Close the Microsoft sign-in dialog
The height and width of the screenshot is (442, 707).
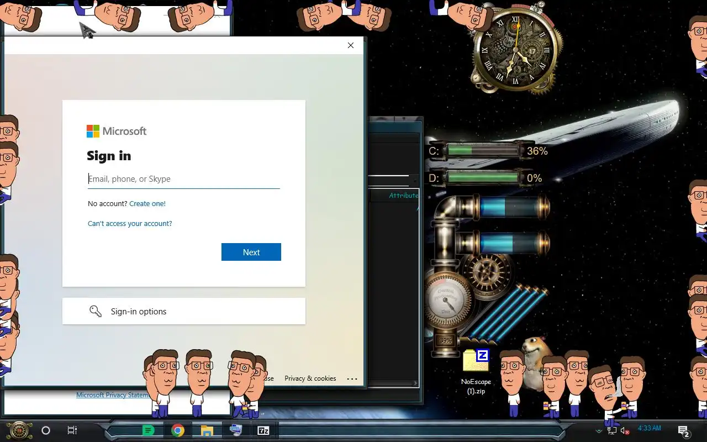351,45
